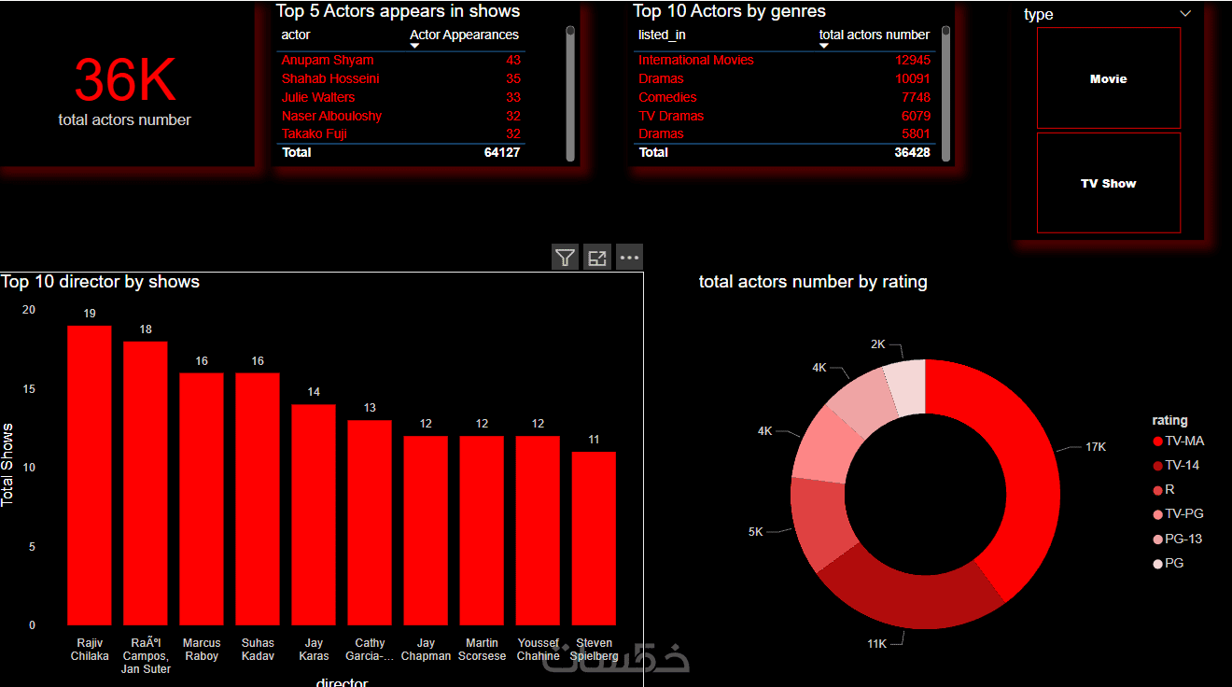Sort by the actor column header
Screen dimensions: 1232x687
point(296,35)
